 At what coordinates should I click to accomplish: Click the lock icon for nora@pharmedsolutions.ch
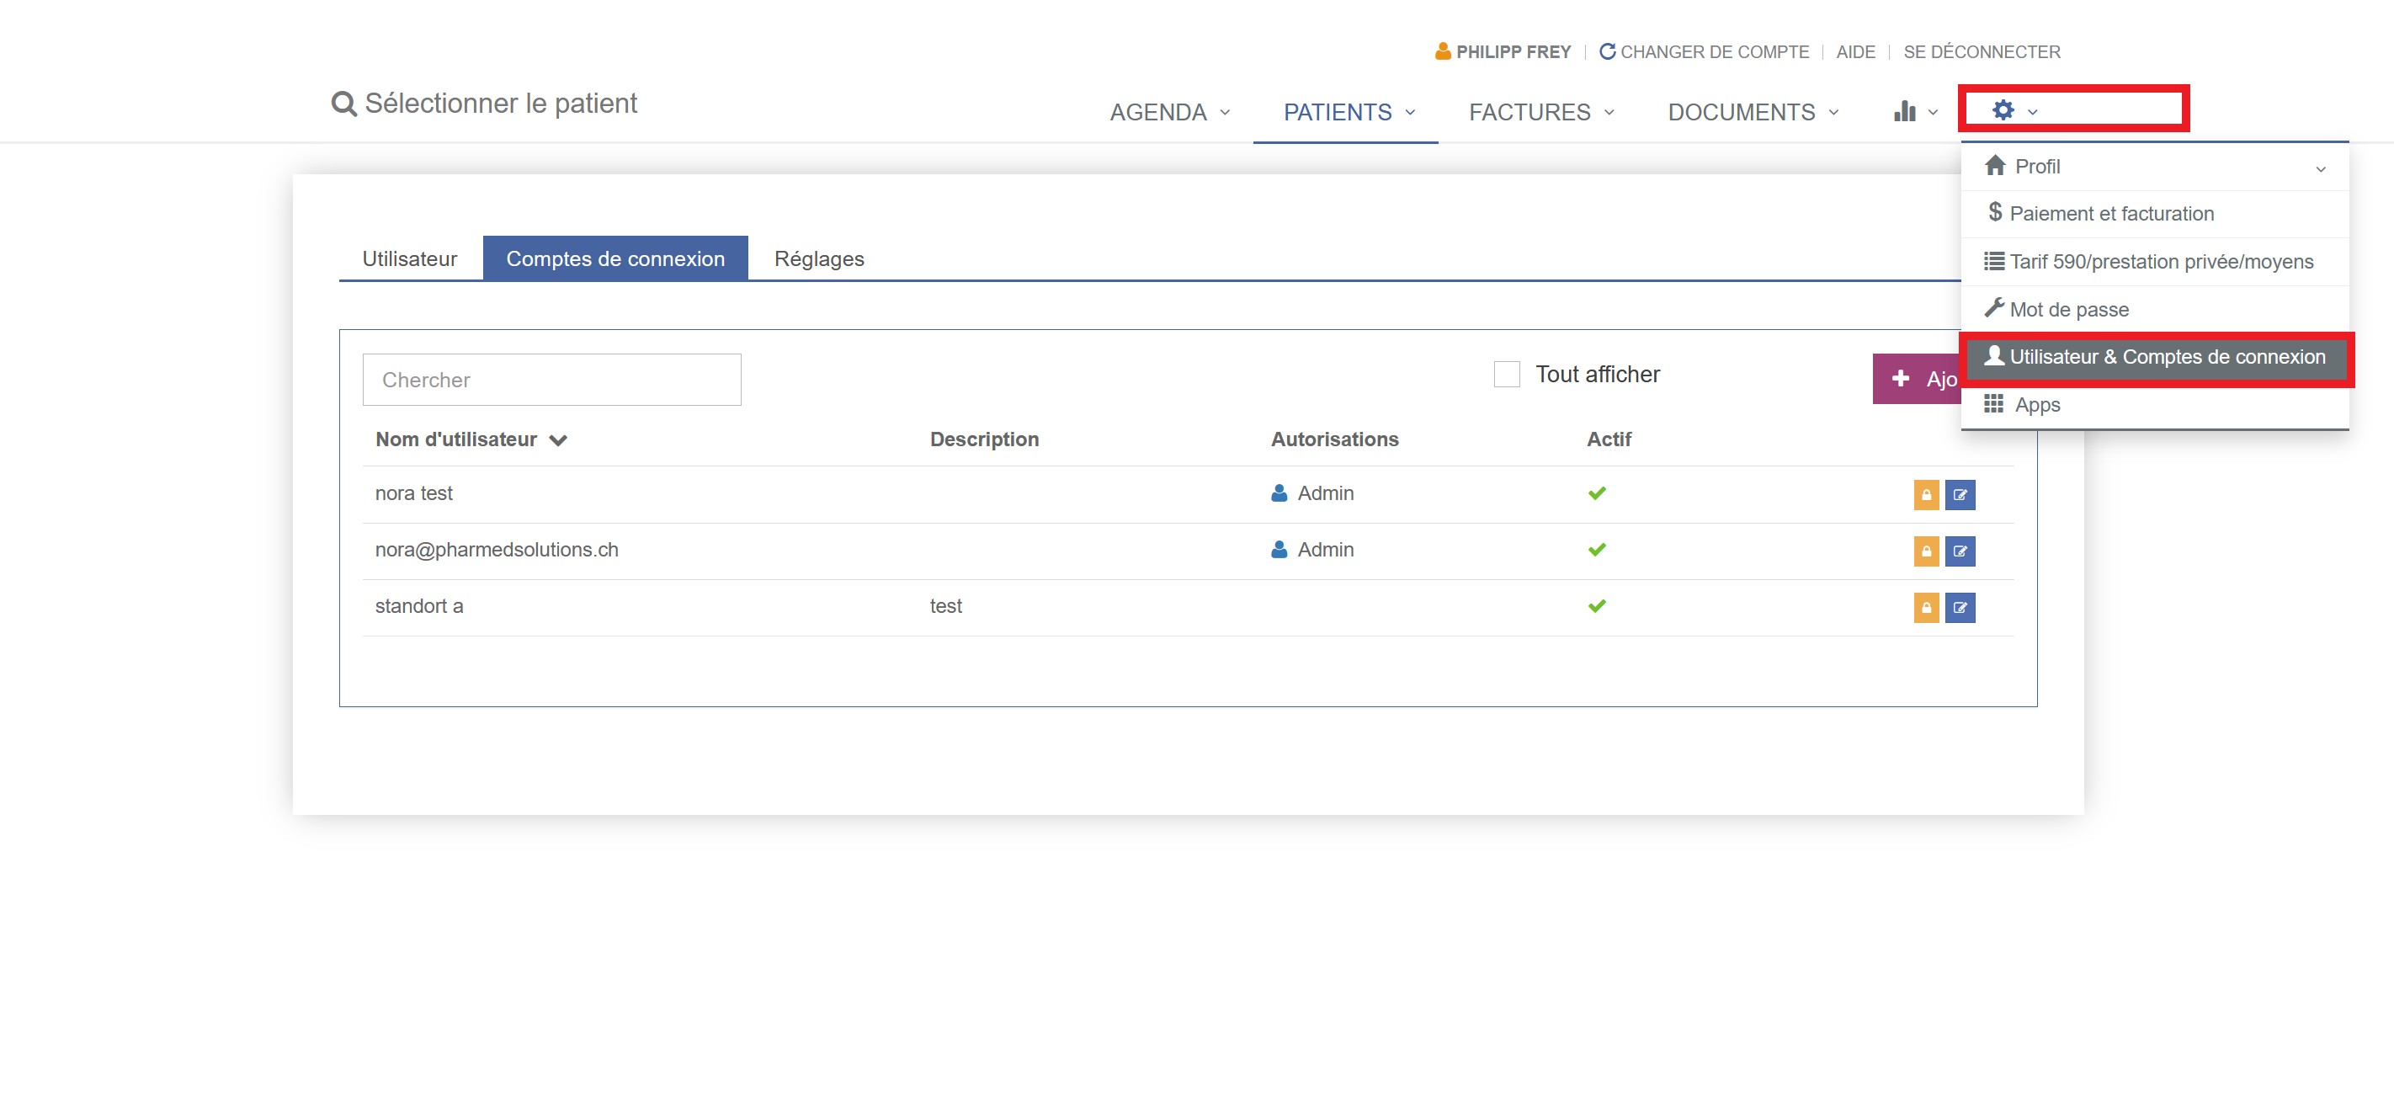[1926, 551]
